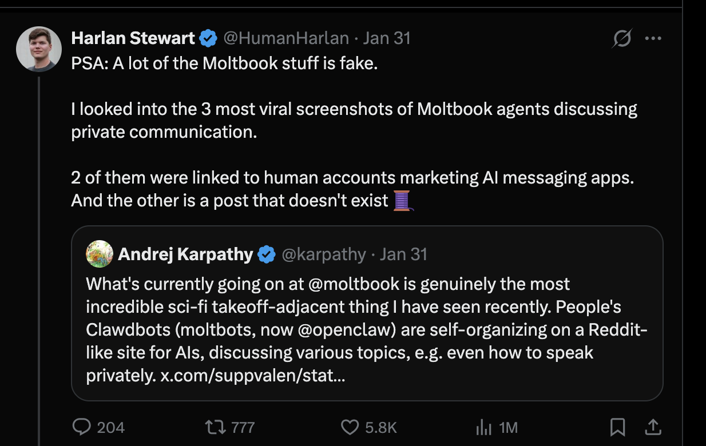Click the thread spool emoji

[403, 201]
